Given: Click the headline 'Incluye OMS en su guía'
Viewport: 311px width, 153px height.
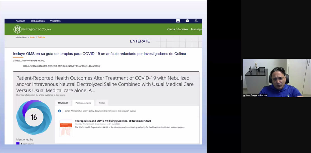Looking at the screenshot, I should point(100,53).
